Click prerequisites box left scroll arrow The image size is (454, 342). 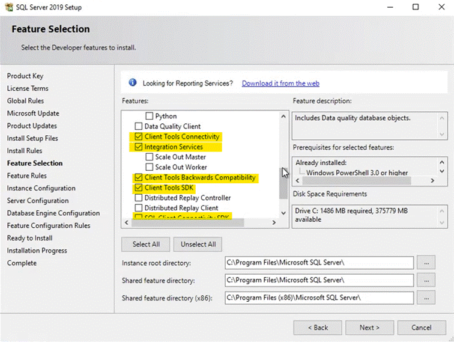pos(297,180)
